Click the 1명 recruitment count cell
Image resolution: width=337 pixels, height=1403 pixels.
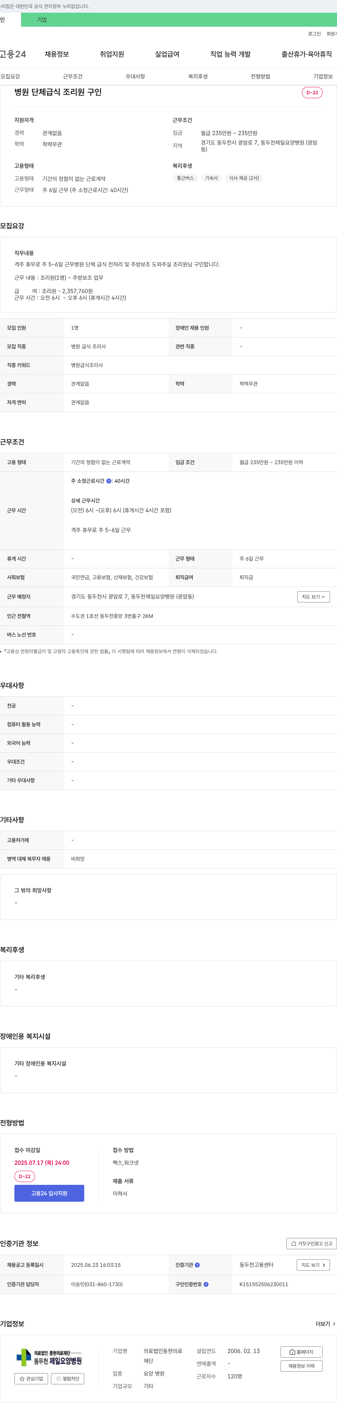click(74, 328)
